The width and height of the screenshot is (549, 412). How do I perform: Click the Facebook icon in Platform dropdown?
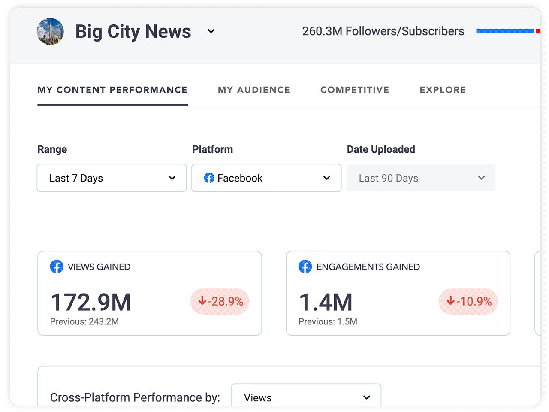[x=209, y=178]
